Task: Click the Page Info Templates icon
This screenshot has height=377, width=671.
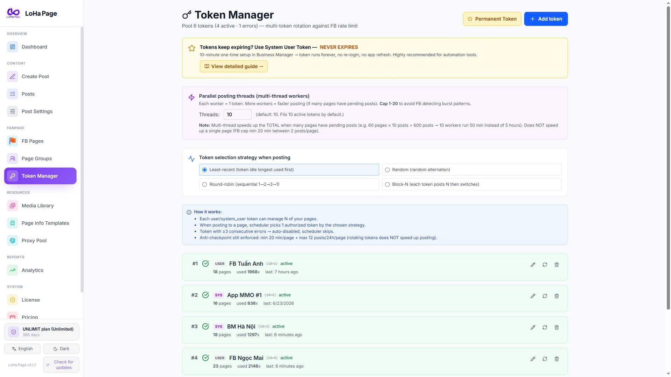Action: pos(13,223)
